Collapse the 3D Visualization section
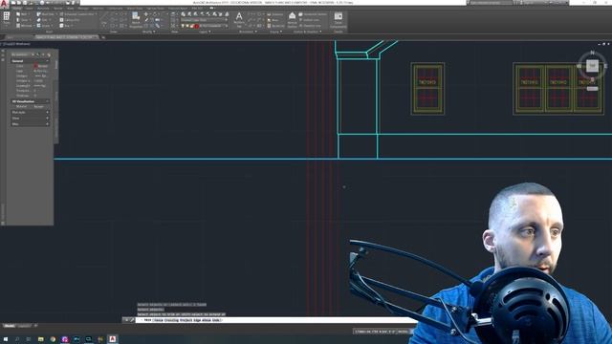This screenshot has width=612, height=344. (x=47, y=101)
